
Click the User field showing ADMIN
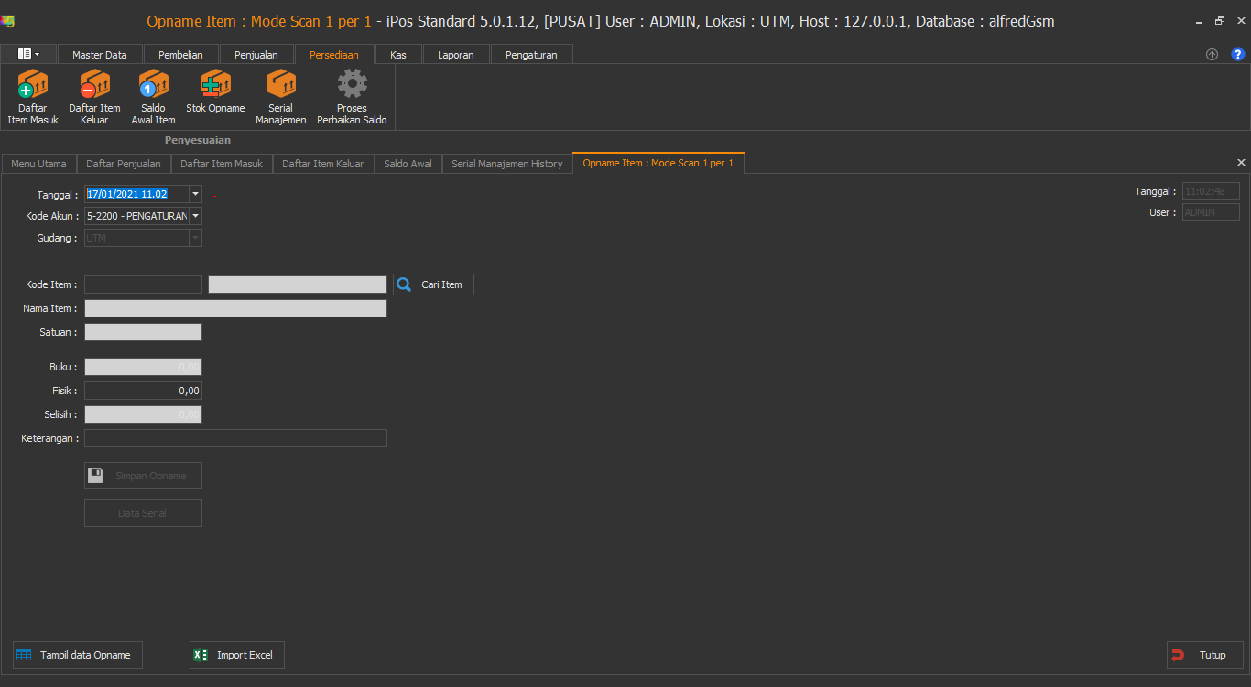pyautogui.click(x=1211, y=212)
